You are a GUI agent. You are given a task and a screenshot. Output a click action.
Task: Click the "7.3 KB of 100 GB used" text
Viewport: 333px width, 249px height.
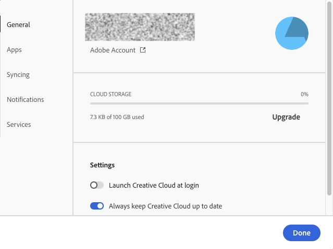tap(117, 117)
